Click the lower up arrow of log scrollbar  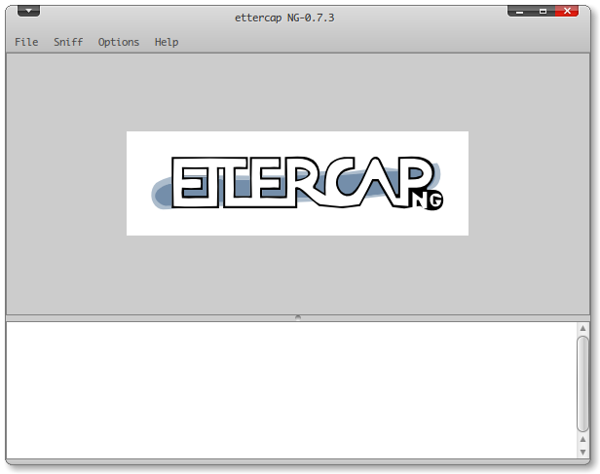pyautogui.click(x=582, y=439)
